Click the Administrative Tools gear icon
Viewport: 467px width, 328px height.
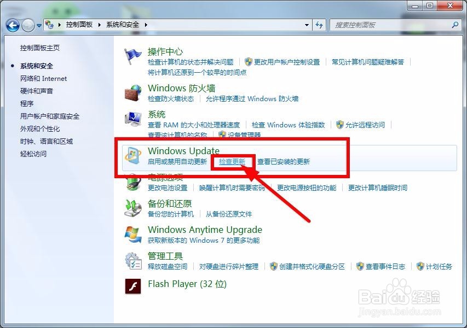point(132,261)
